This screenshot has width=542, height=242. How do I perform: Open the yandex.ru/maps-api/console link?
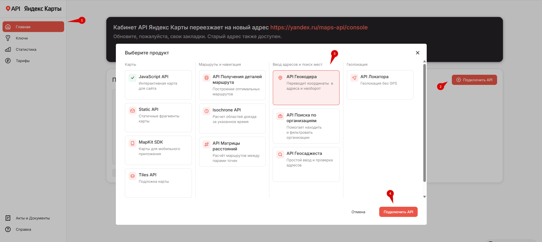[x=319, y=27]
